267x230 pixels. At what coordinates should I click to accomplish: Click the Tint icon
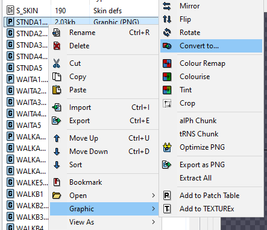point(167,90)
